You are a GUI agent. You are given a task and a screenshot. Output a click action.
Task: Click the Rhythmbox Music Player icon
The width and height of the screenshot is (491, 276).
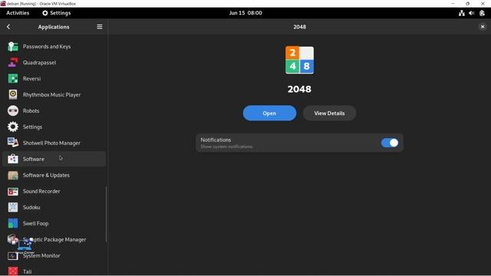click(13, 94)
